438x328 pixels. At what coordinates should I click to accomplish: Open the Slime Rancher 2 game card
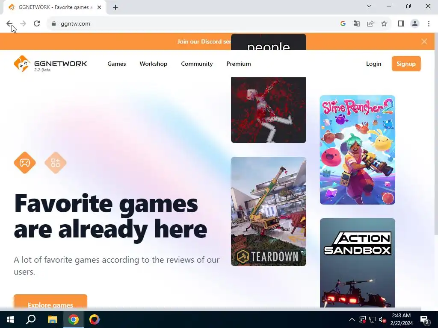357,150
